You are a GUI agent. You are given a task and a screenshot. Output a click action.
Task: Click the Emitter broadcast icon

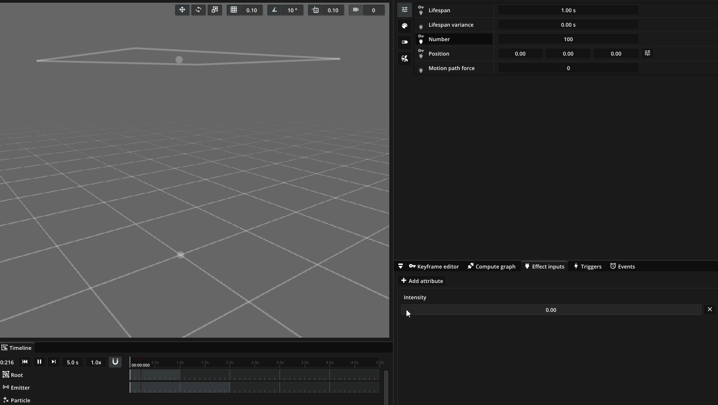pyautogui.click(x=6, y=387)
